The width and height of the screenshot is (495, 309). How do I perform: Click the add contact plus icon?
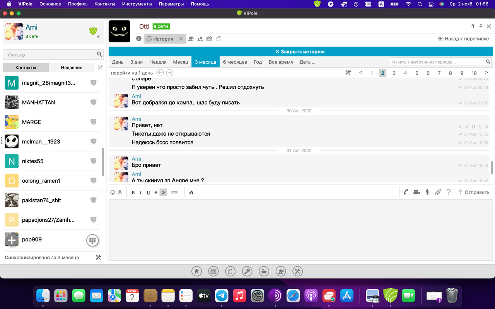click(x=12, y=240)
